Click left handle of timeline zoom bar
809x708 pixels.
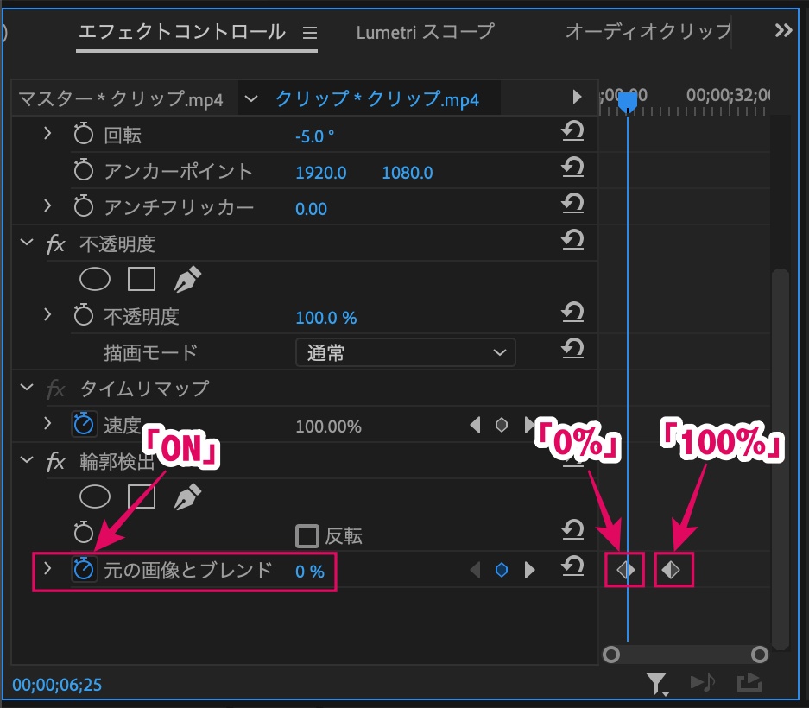[611, 654]
